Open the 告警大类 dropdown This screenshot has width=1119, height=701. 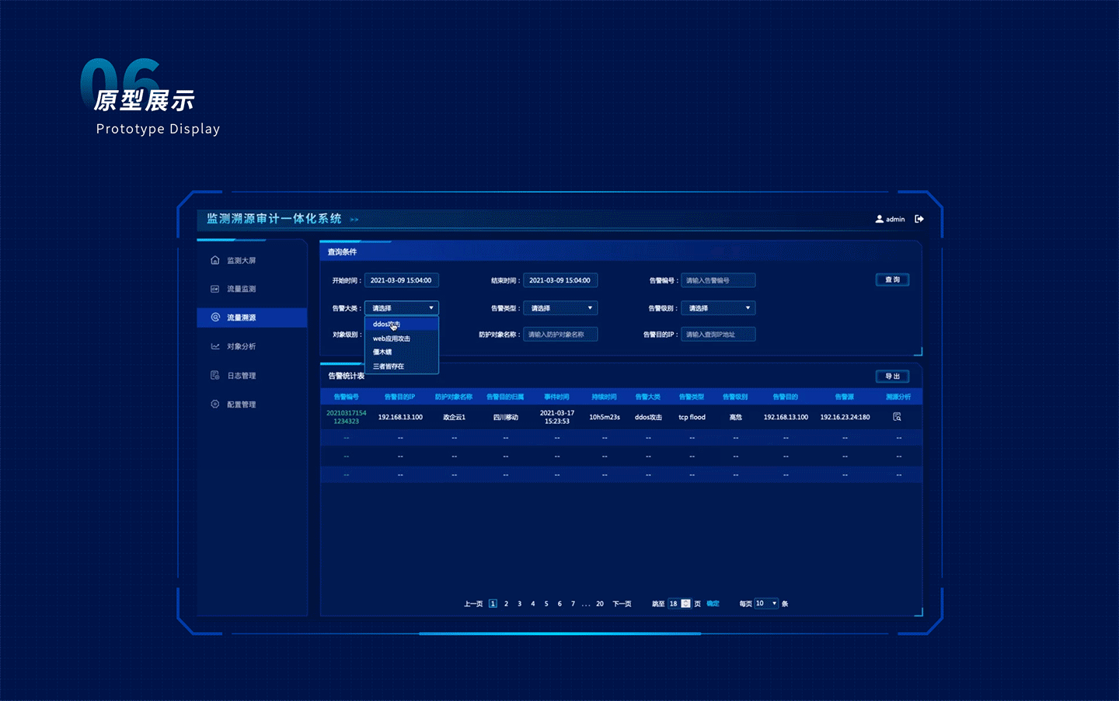coord(402,308)
